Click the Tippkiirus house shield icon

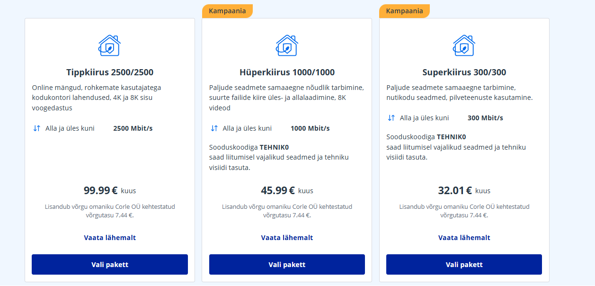click(110, 45)
